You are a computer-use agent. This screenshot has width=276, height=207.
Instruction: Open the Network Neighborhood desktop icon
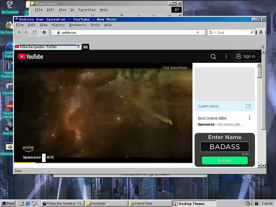point(7,70)
